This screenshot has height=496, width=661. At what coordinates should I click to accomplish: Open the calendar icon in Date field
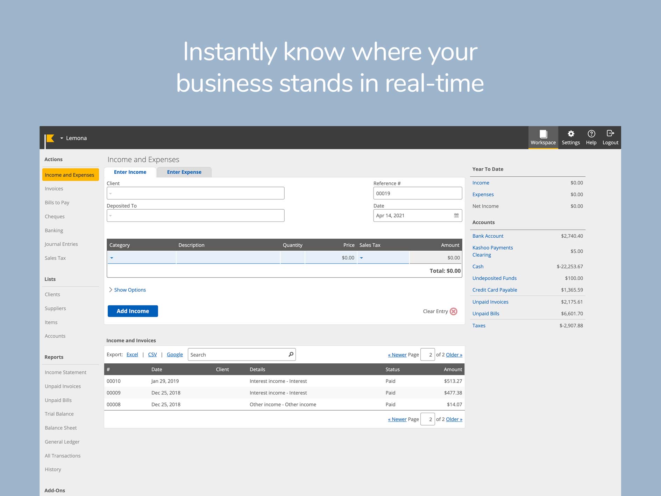coord(456,216)
